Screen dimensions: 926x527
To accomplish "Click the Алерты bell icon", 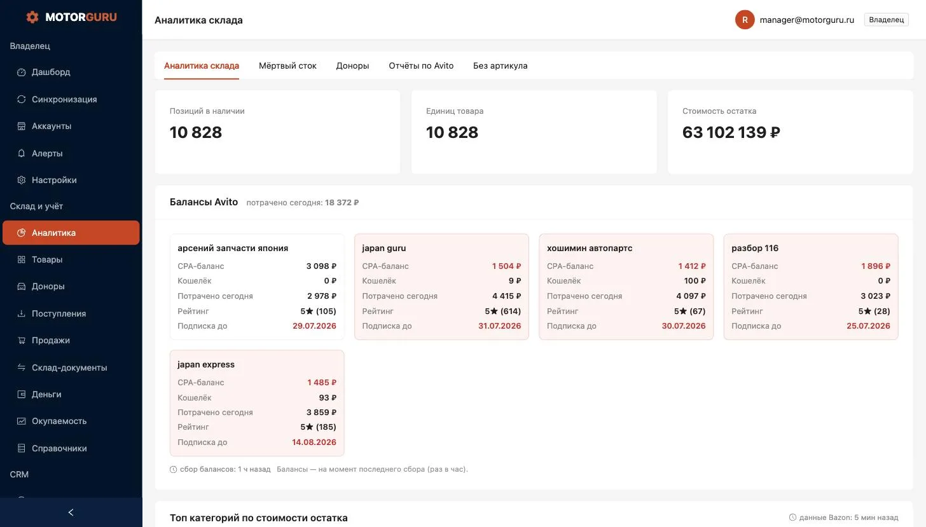I will coord(22,153).
